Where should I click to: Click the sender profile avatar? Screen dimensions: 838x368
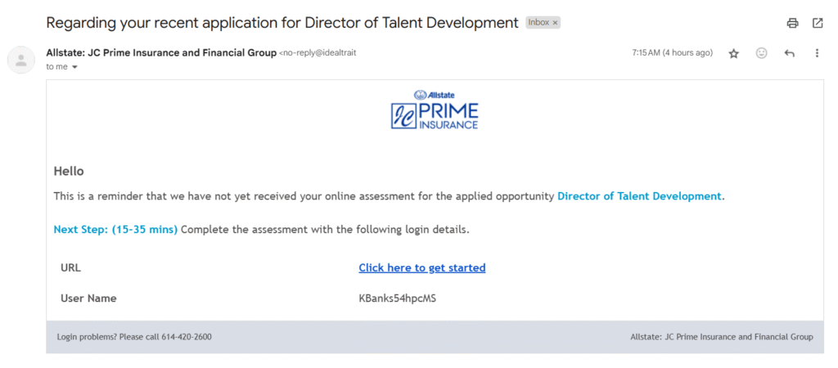(21, 60)
